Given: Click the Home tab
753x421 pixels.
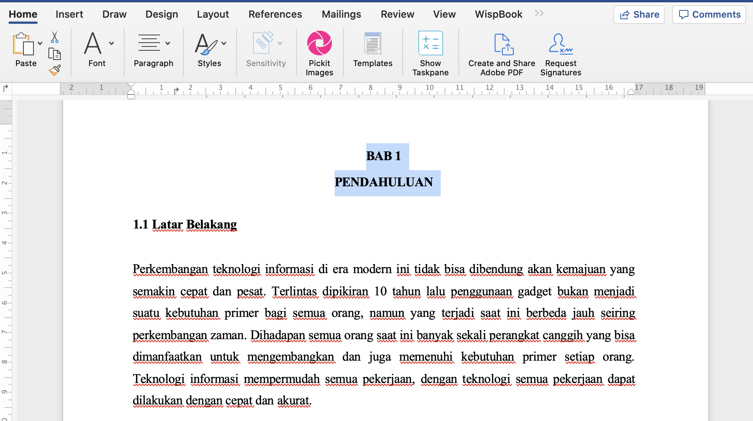Looking at the screenshot, I should click(x=23, y=14).
